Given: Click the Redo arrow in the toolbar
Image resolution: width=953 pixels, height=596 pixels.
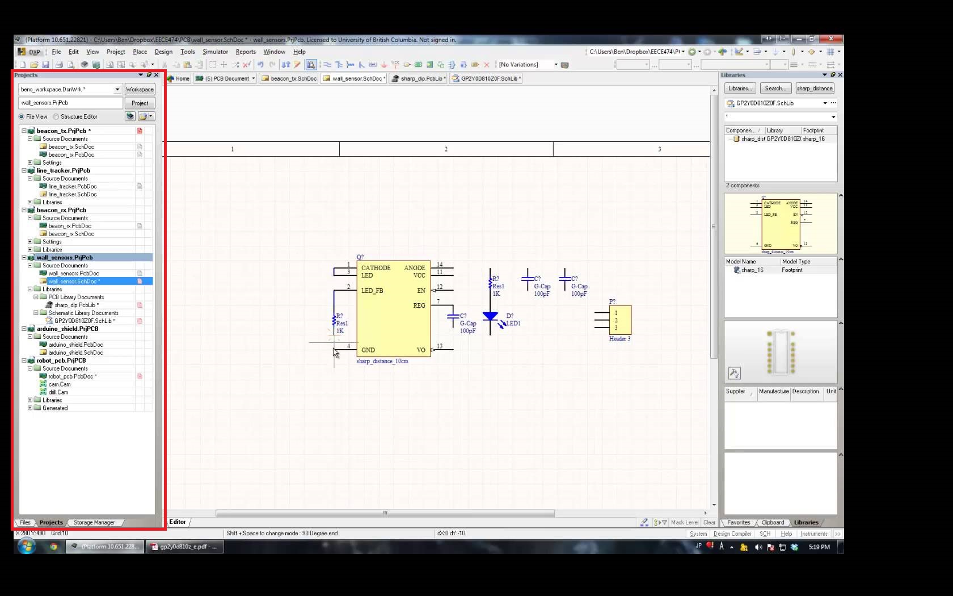Looking at the screenshot, I should pyautogui.click(x=273, y=65).
